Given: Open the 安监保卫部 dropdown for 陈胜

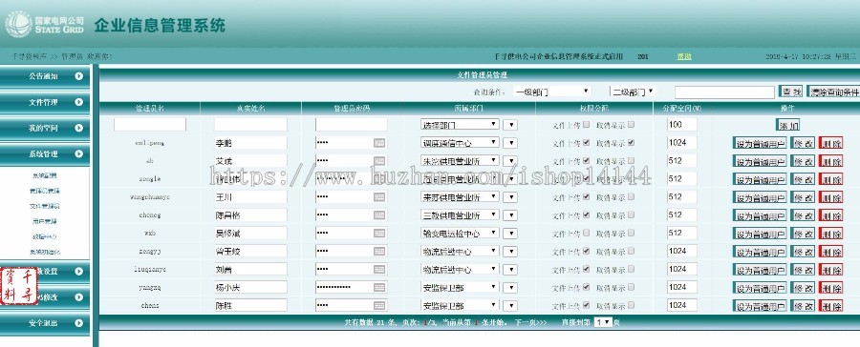Looking at the screenshot, I should click(x=460, y=305).
